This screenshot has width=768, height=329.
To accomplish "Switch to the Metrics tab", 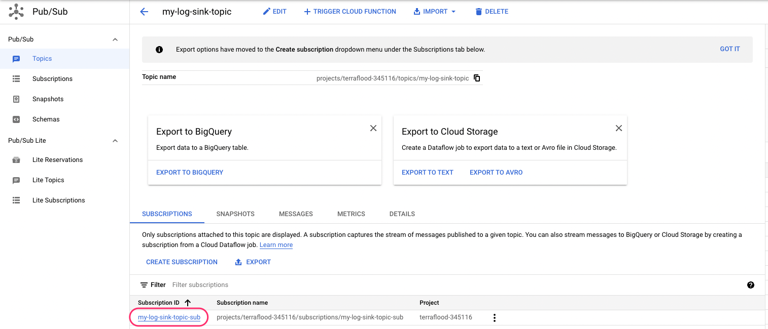I will tap(351, 214).
